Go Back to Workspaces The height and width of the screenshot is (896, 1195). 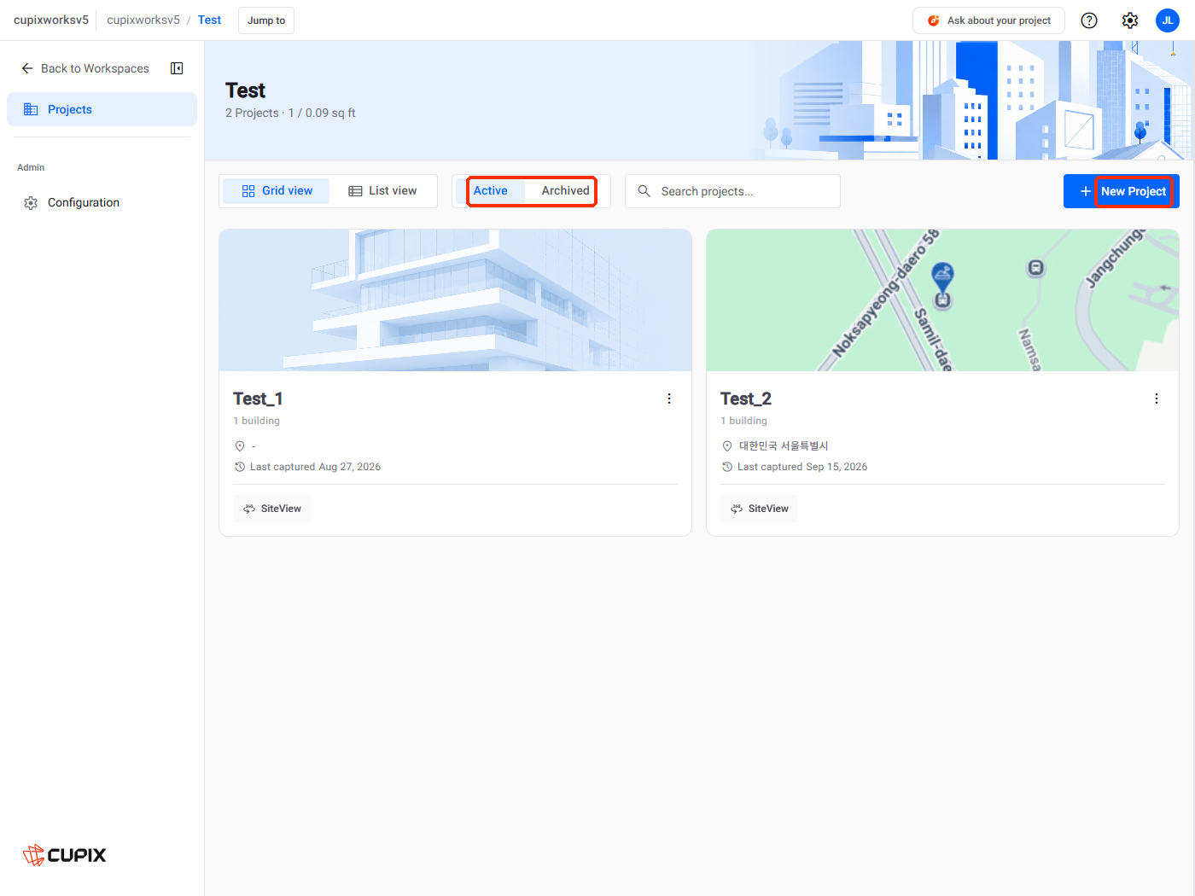point(85,68)
